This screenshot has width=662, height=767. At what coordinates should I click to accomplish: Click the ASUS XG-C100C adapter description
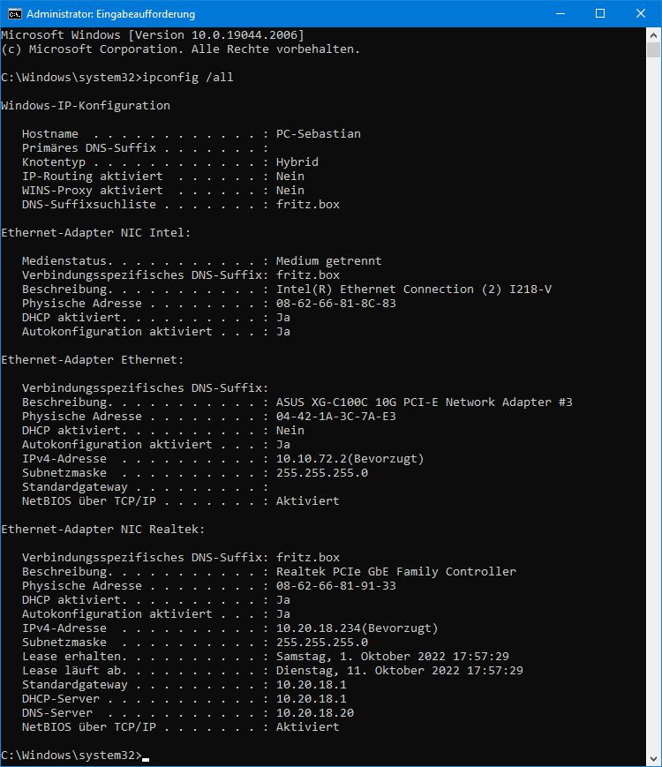[425, 402]
